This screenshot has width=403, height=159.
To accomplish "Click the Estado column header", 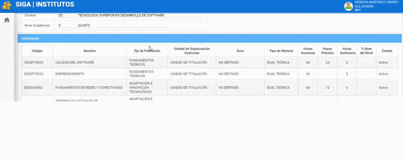I will tap(387, 51).
